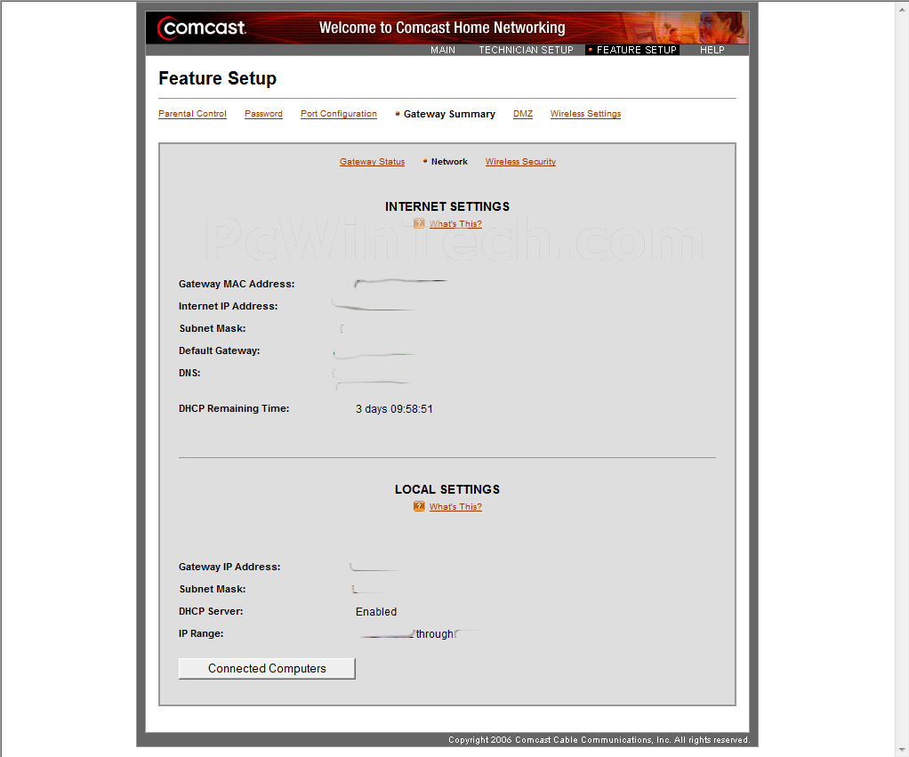909x757 pixels.
Task: Open the DMZ link
Action: click(523, 114)
